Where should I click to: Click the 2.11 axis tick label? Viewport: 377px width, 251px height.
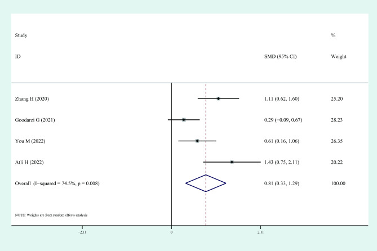tap(260, 232)
